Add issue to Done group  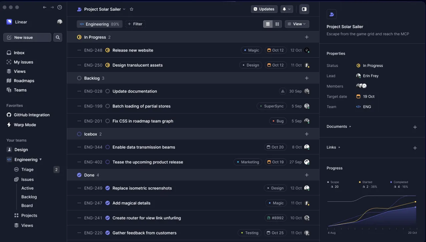pyautogui.click(x=307, y=175)
